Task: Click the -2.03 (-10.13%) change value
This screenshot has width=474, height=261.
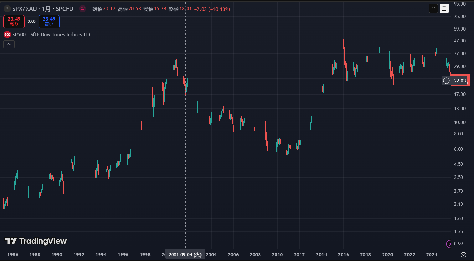Action: (x=212, y=9)
